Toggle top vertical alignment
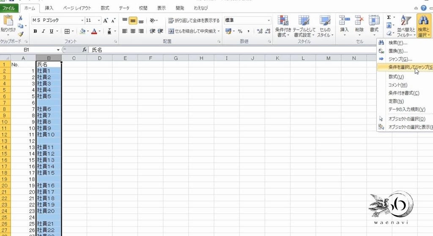 point(125,20)
